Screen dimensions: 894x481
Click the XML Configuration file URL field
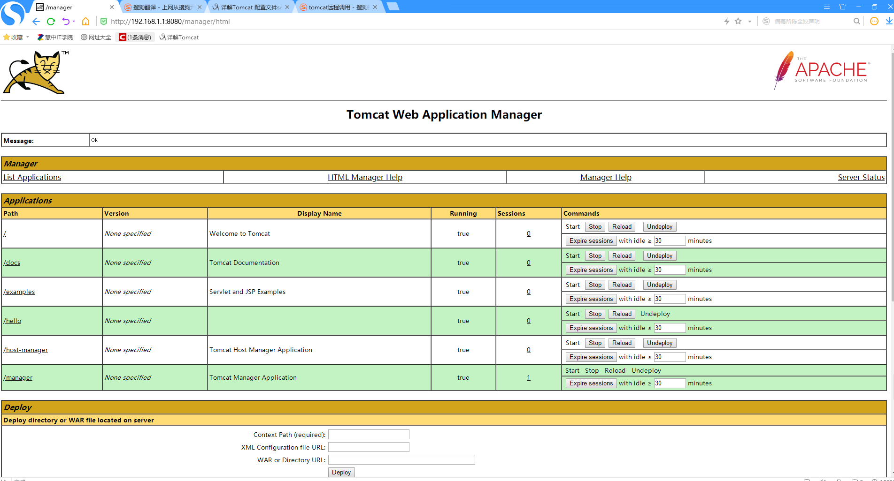369,447
